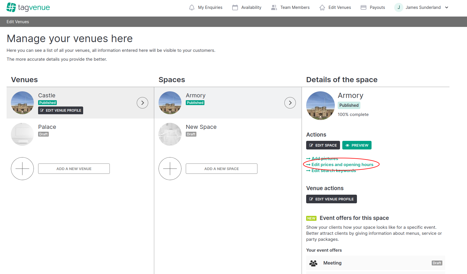
Task: Expand Castle venue with chevron arrow
Action: click(x=142, y=103)
